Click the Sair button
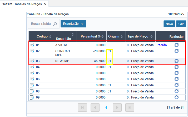The image size is (188, 117). (x=181, y=24)
